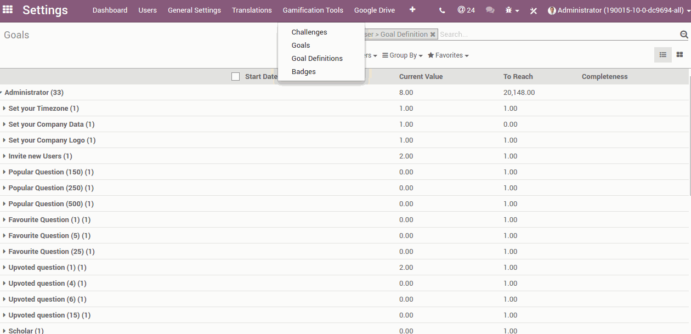Switch to kanban view

(x=679, y=55)
